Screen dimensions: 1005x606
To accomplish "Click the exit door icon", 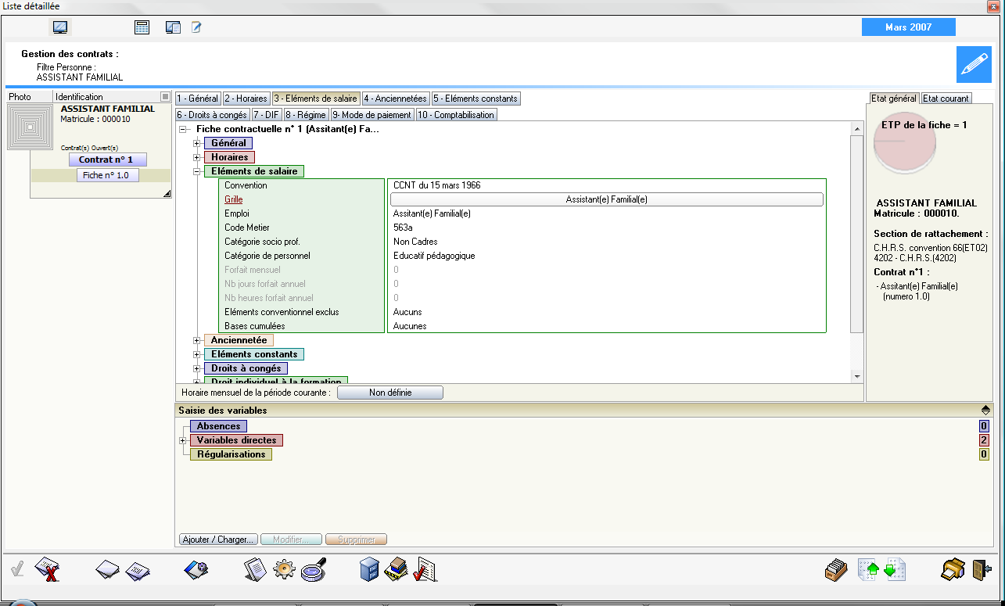I will coord(982,569).
